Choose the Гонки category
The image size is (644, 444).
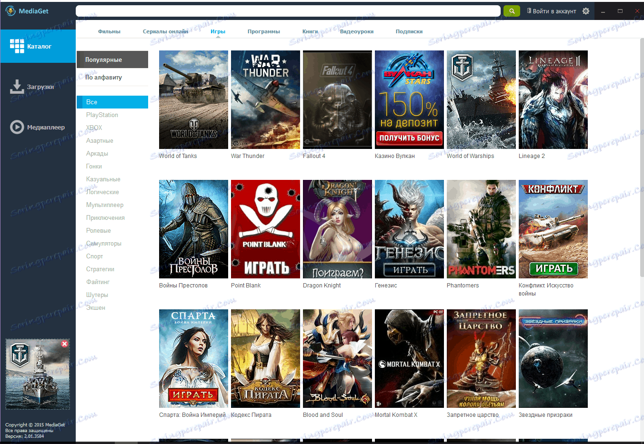tap(94, 166)
